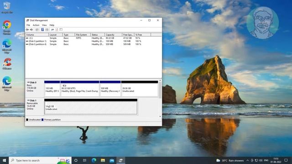Viewport: 292px width, 164px height.
Task: Select the (Disk 0 partition 4) volume row
Action: coord(84,44)
